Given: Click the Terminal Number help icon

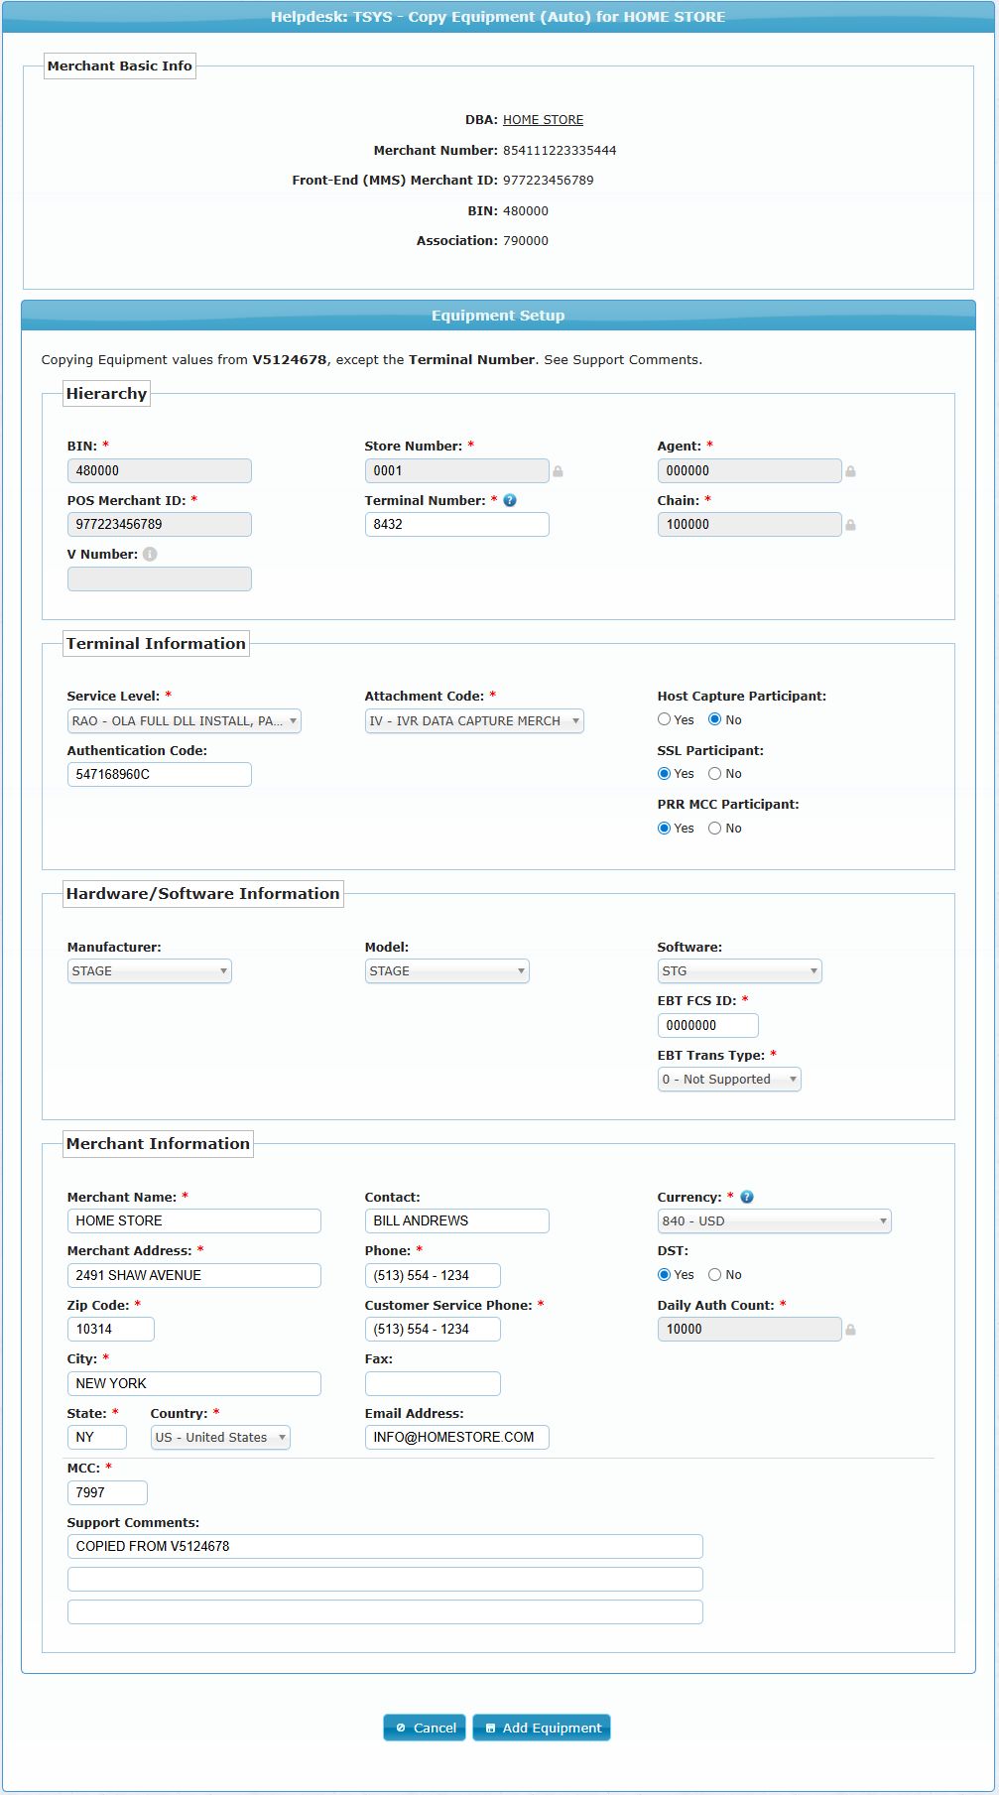Looking at the screenshot, I should pyautogui.click(x=510, y=500).
